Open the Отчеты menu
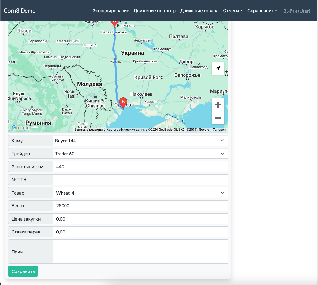Screen dimensions: 318x285 233,11
